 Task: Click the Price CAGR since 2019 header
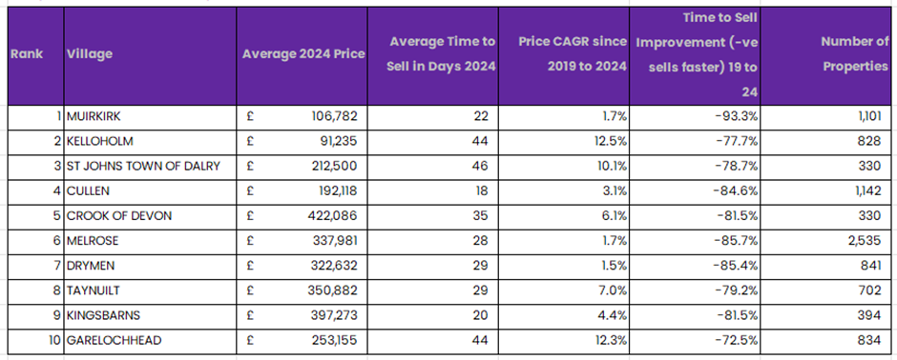pyautogui.click(x=563, y=56)
